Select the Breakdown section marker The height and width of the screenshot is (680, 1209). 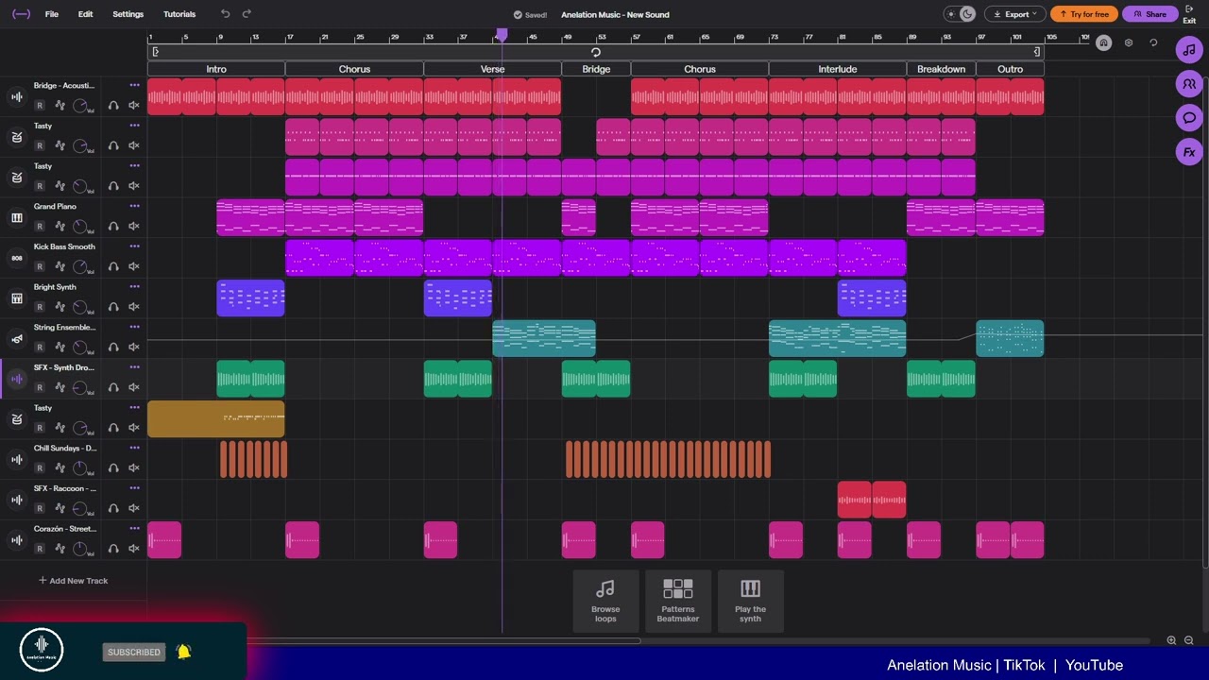pyautogui.click(x=941, y=69)
